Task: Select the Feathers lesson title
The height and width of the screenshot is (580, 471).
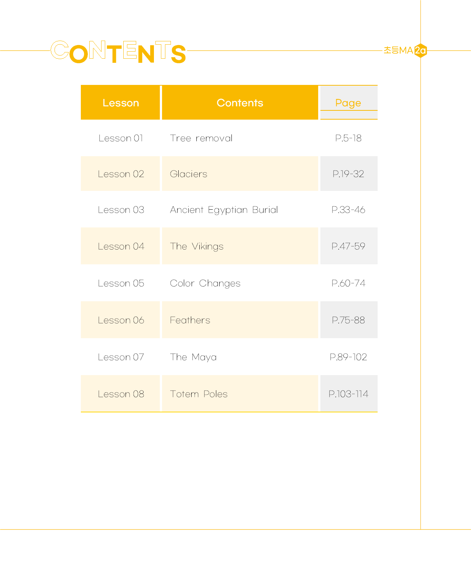Action: coord(190,320)
